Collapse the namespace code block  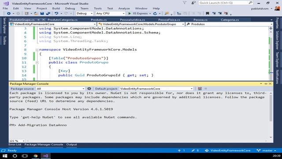37,50
